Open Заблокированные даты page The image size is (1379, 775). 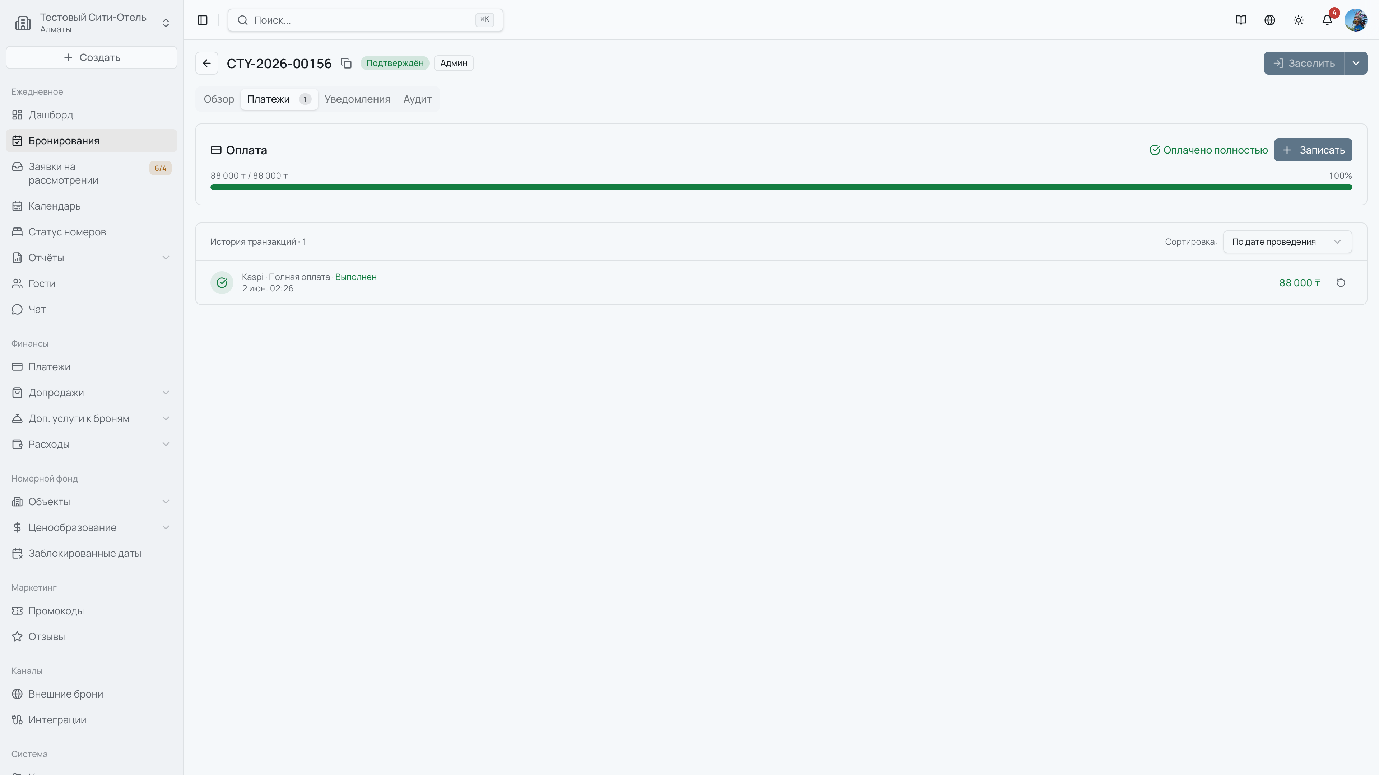[x=92, y=553]
